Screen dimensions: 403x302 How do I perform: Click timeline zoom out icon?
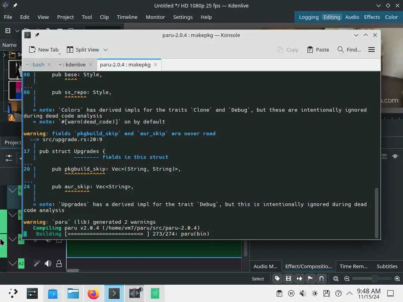click(347, 279)
